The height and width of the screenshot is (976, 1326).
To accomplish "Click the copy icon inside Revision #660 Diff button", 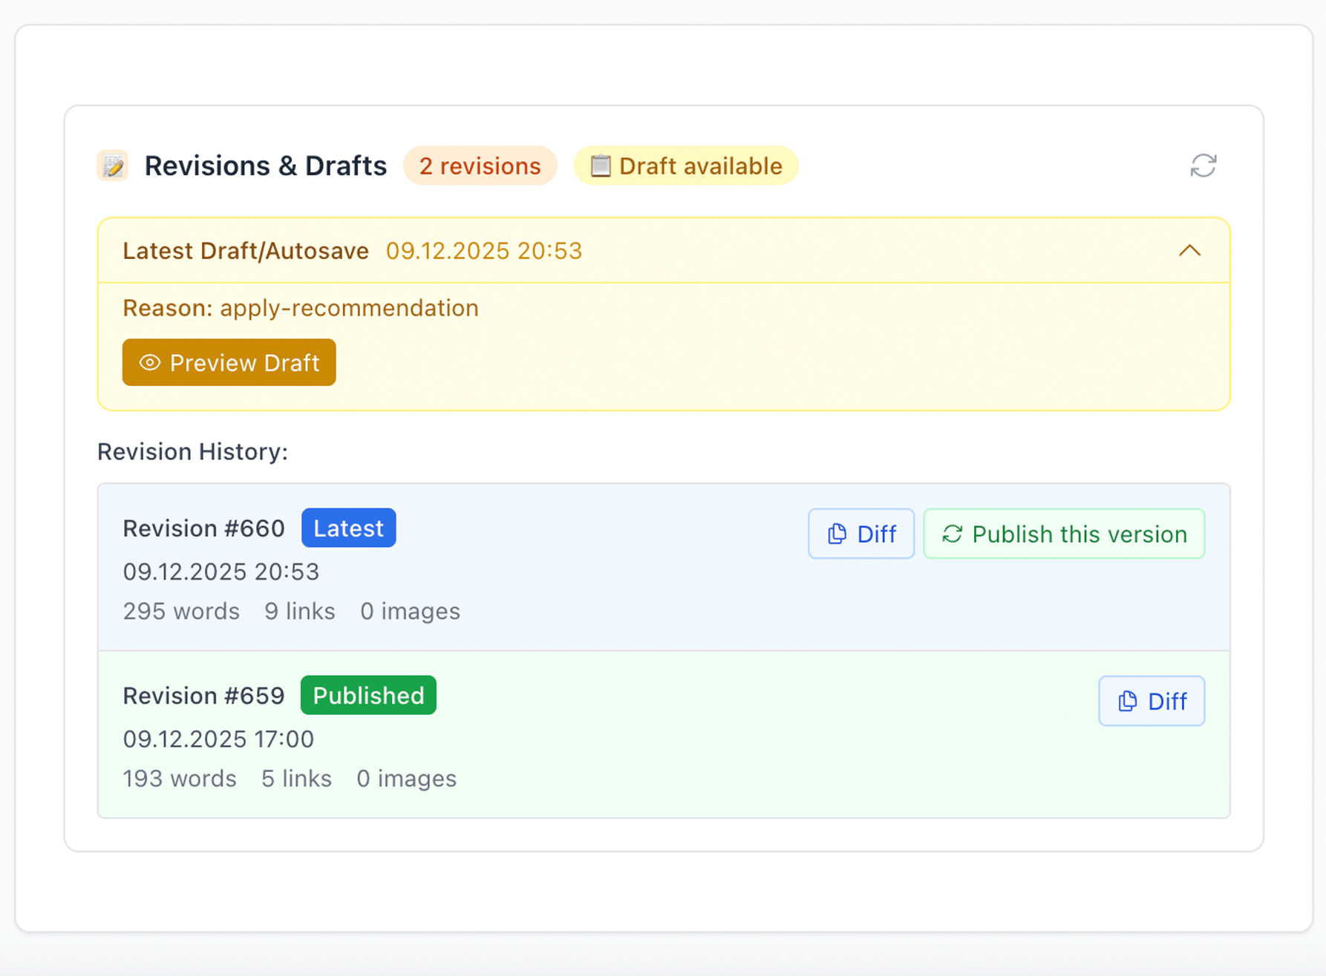I will 836,533.
